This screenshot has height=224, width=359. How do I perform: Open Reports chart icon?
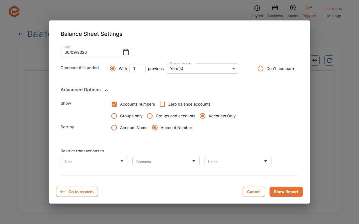pos(309,8)
